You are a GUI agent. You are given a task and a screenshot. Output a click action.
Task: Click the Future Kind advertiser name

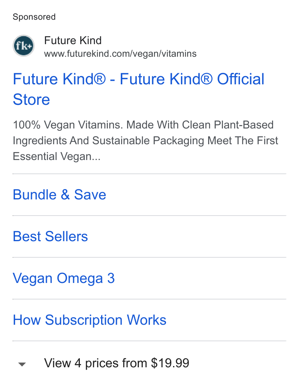pyautogui.click(x=73, y=41)
